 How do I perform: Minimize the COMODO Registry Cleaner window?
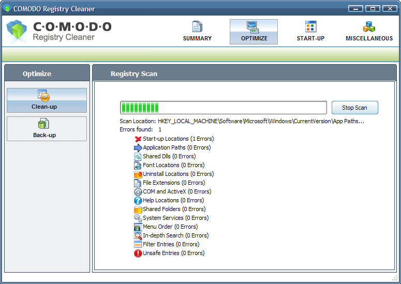click(355, 8)
